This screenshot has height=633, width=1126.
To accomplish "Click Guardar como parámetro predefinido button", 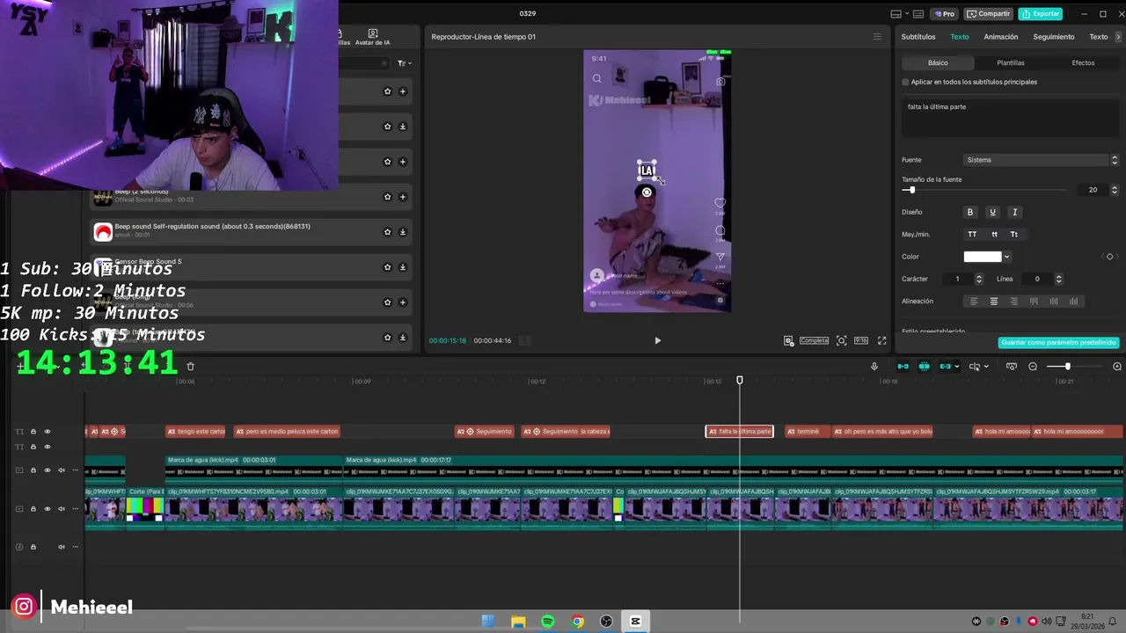I will point(1058,342).
